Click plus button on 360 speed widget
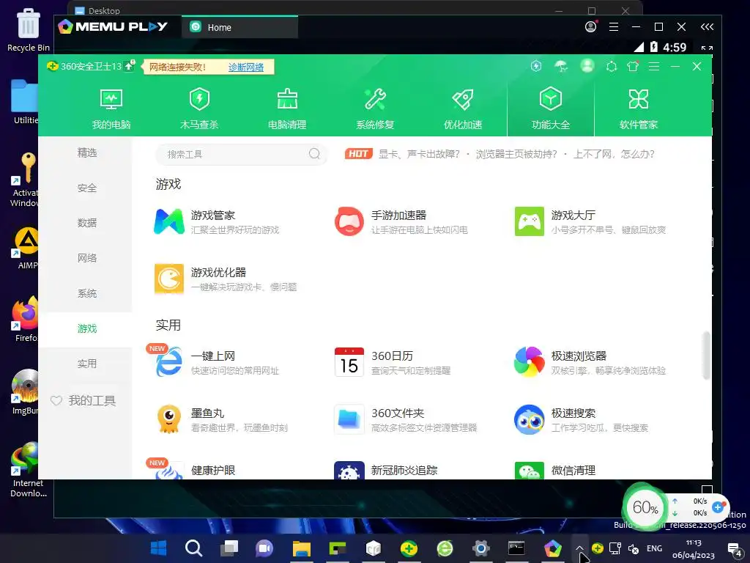Screen dimensions: 750x563 [x=718, y=507]
